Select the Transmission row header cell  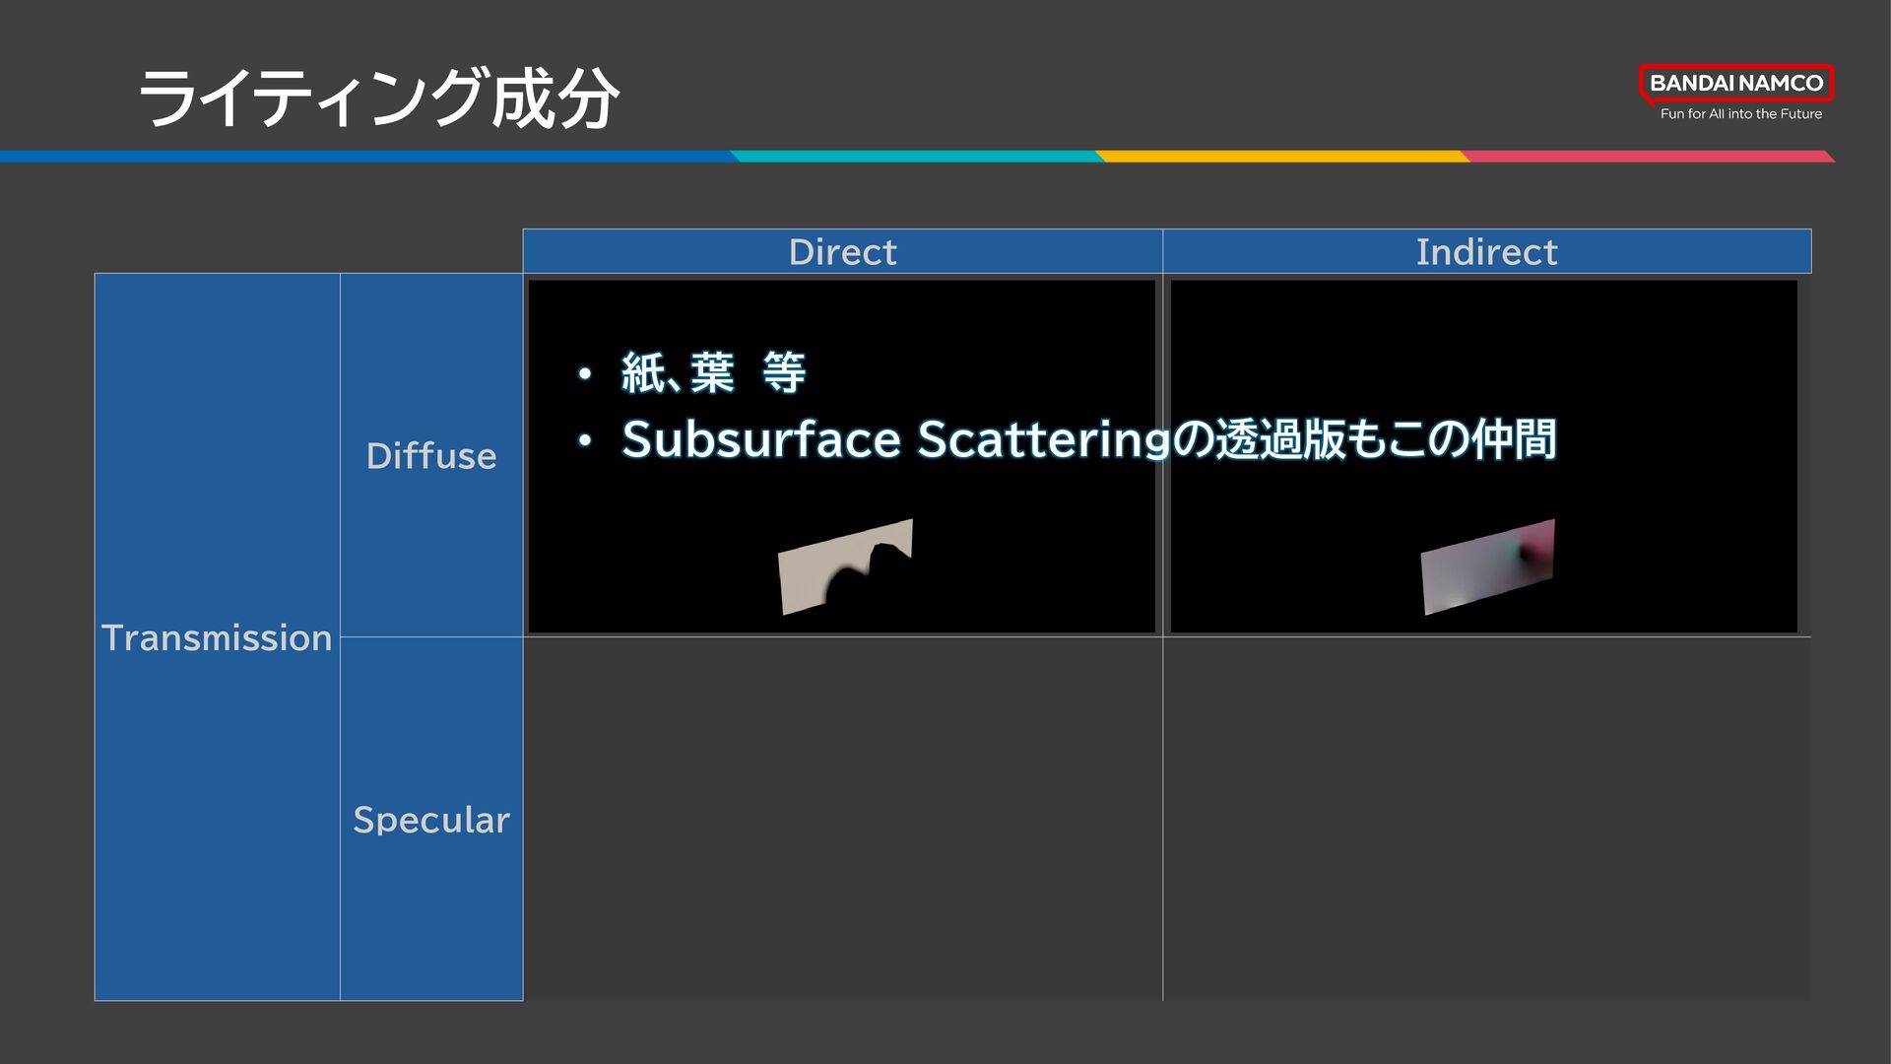pos(217,637)
